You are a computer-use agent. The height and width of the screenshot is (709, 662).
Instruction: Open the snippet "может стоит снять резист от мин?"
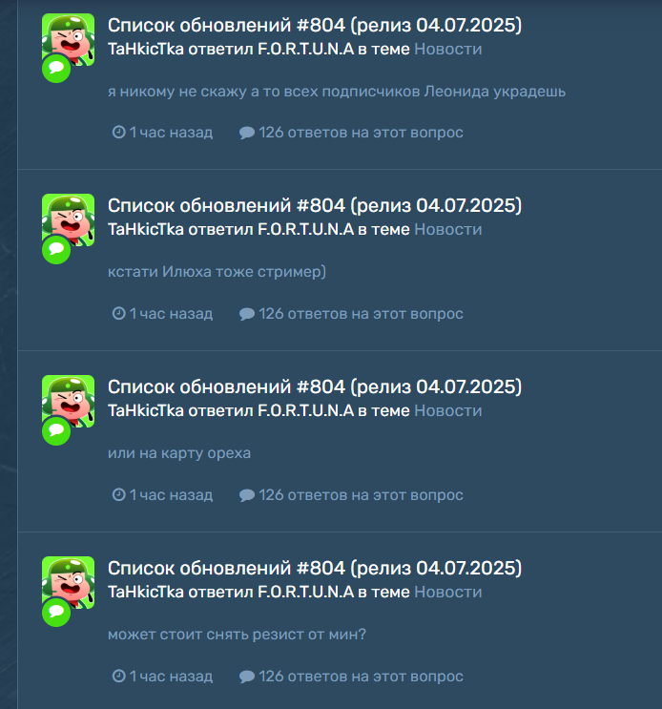click(x=237, y=635)
